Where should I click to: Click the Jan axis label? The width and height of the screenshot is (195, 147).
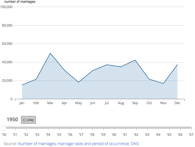22,103
